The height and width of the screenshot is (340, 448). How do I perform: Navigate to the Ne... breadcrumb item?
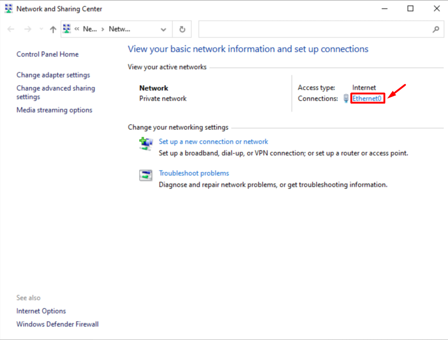90,29
